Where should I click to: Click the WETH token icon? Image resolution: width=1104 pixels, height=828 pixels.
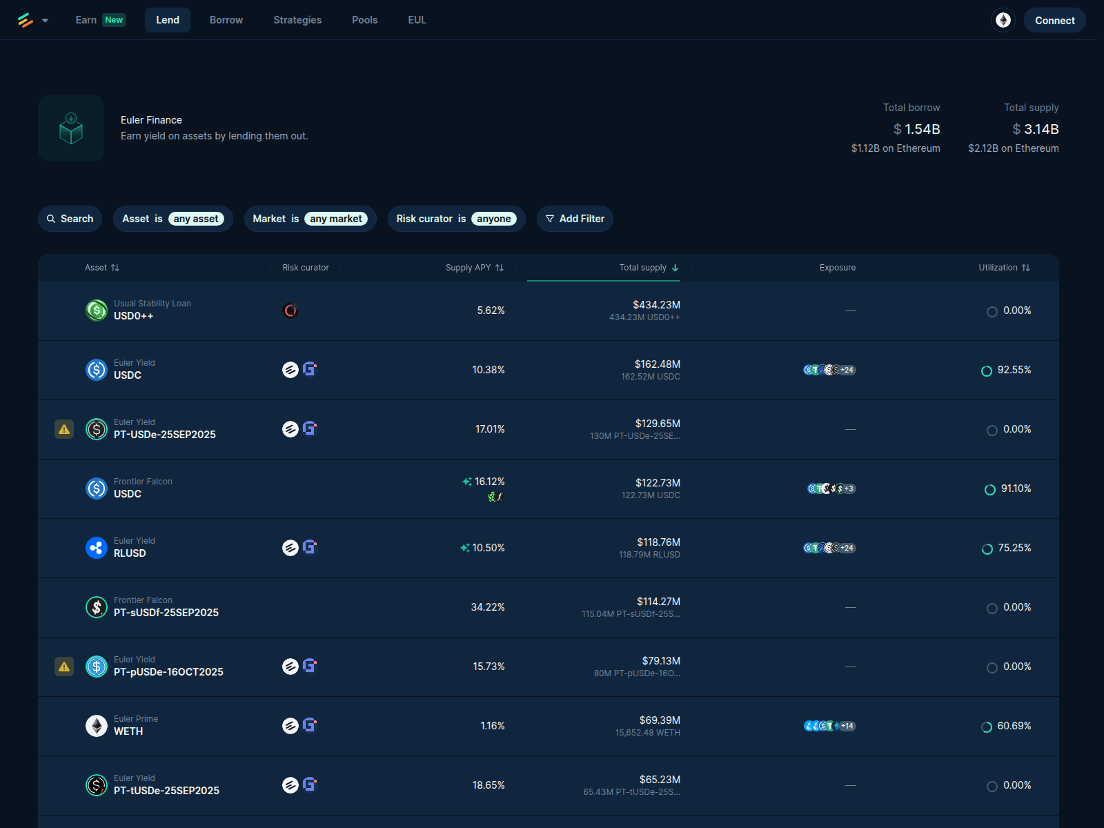97,726
